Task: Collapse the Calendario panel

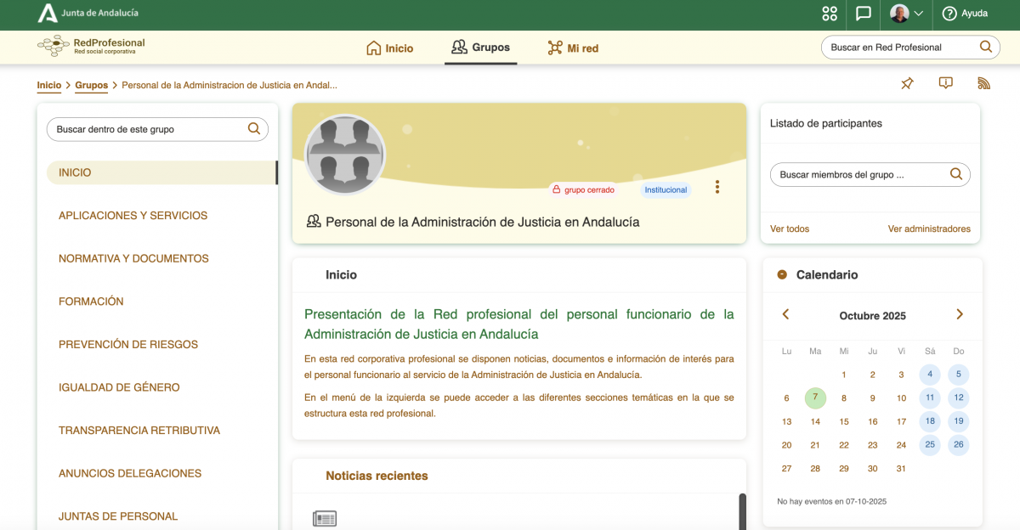Action: 782,274
